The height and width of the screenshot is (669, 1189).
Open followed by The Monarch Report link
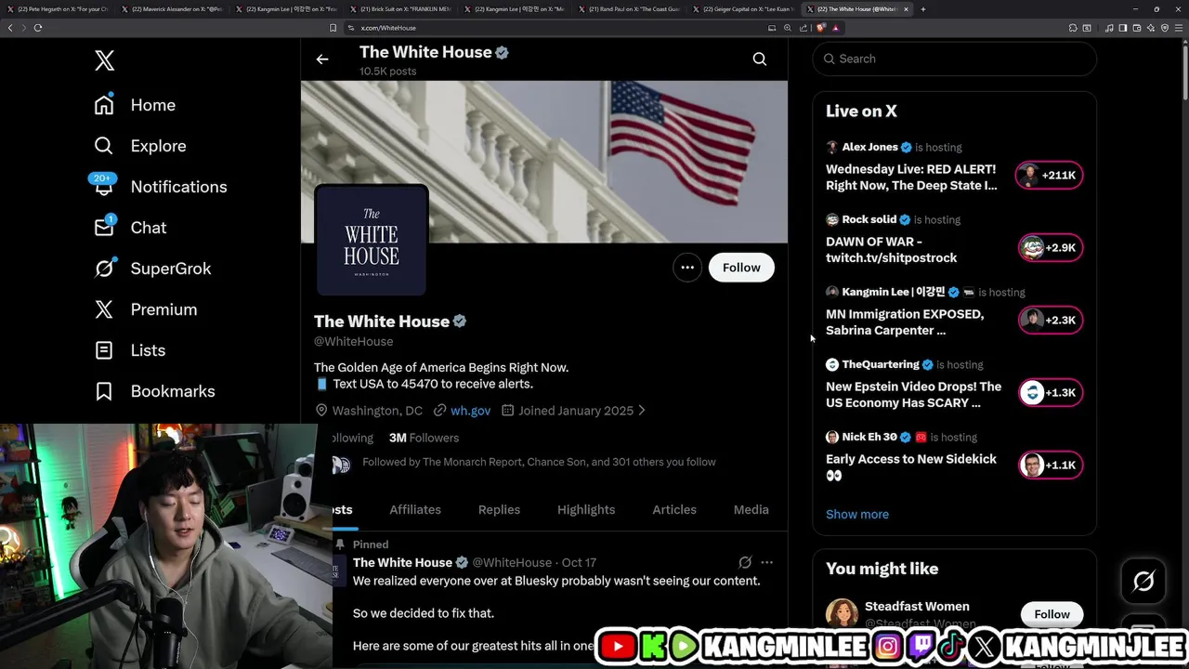pos(539,462)
